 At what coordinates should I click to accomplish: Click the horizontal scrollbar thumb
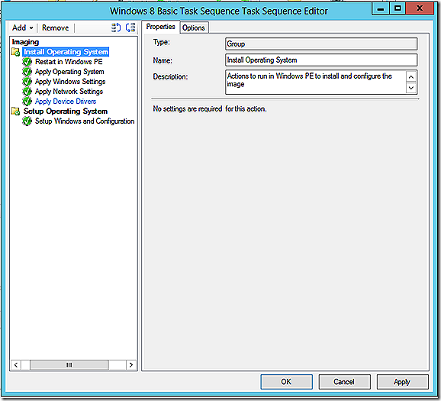(x=69, y=365)
